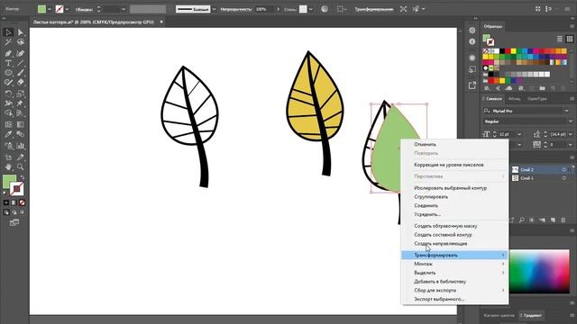Select the Scale tool
This screenshot has width=577, height=324.
click(20, 94)
